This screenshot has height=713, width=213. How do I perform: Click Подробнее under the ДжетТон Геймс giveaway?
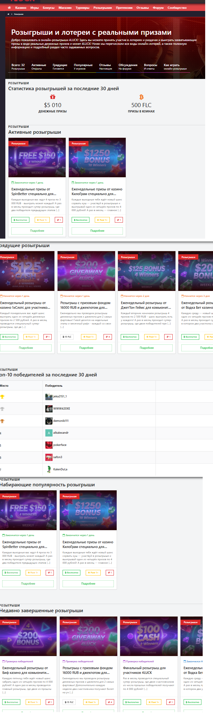pos(147,348)
